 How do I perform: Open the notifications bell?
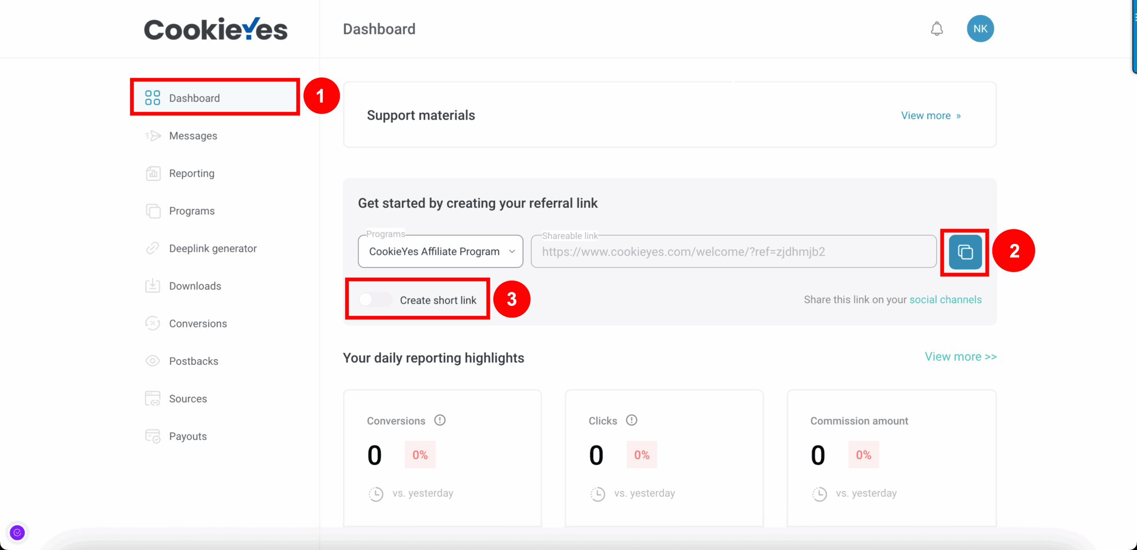937,29
